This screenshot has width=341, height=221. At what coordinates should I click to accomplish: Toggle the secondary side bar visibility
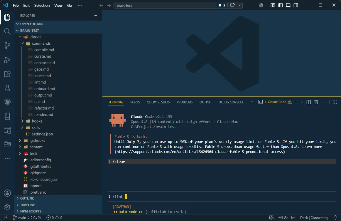tap(296, 5)
